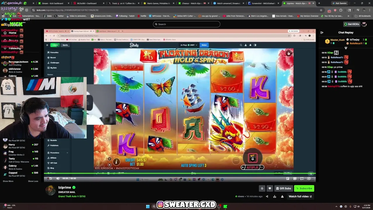The width and height of the screenshot is (373, 210).
Task: Expand sidebar list with Show More
Action: (x=8, y=181)
